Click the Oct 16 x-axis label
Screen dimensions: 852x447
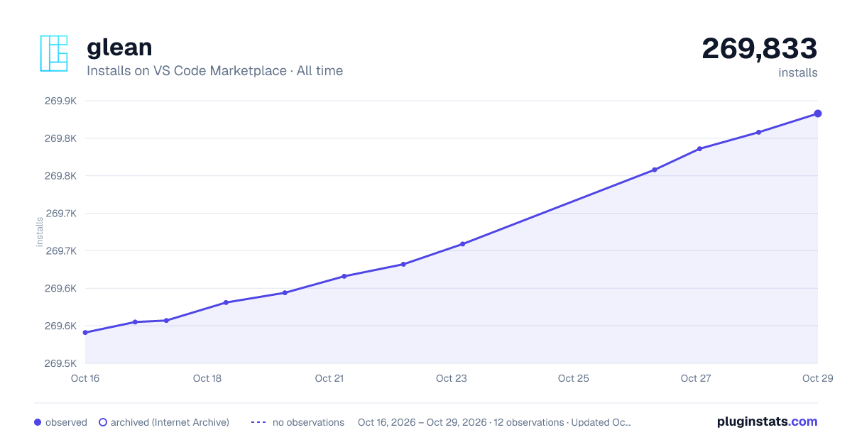(85, 378)
